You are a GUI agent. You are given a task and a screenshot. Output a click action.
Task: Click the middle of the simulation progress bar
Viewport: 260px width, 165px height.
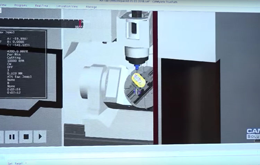pyautogui.click(x=40, y=24)
